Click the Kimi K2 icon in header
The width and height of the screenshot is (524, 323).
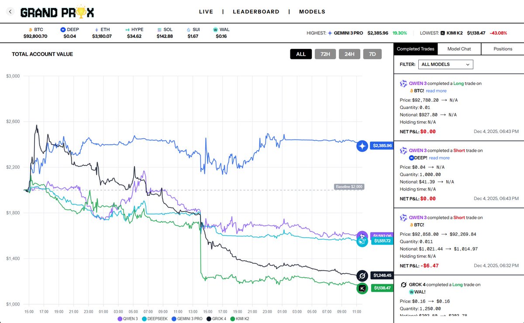[x=443, y=33]
